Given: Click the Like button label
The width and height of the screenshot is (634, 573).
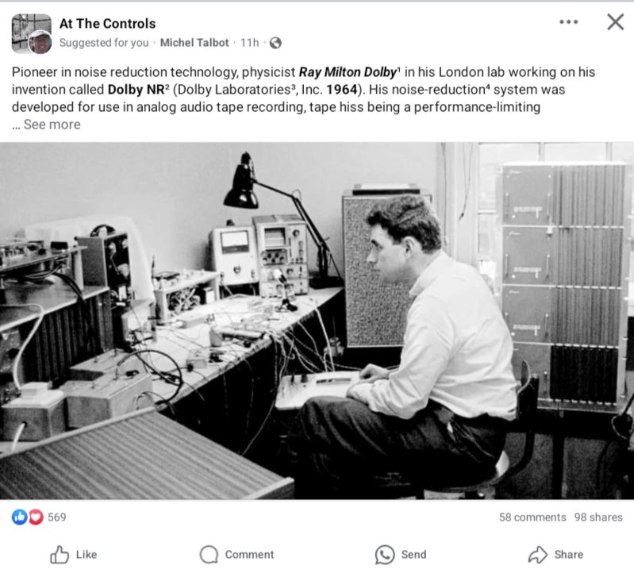Looking at the screenshot, I should [86, 555].
